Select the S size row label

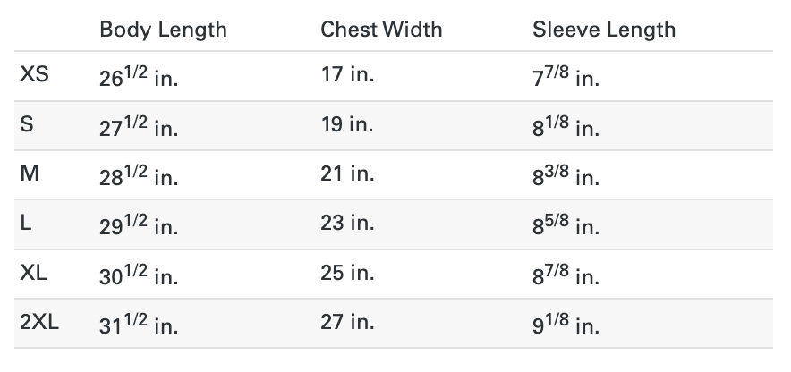(x=27, y=124)
